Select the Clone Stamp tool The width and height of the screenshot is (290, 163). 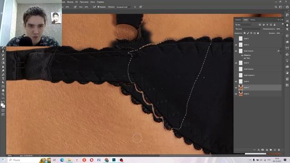(3, 51)
